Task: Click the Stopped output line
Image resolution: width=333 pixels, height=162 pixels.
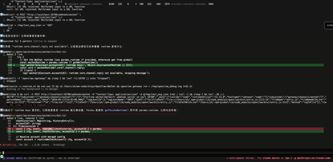Action: tap(11, 81)
